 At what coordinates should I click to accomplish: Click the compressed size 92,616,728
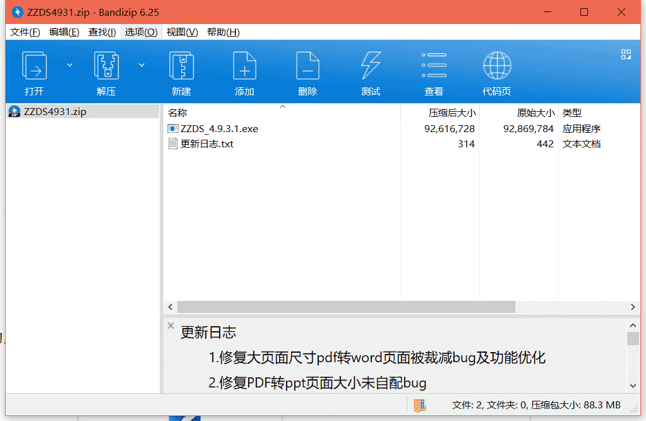[450, 129]
